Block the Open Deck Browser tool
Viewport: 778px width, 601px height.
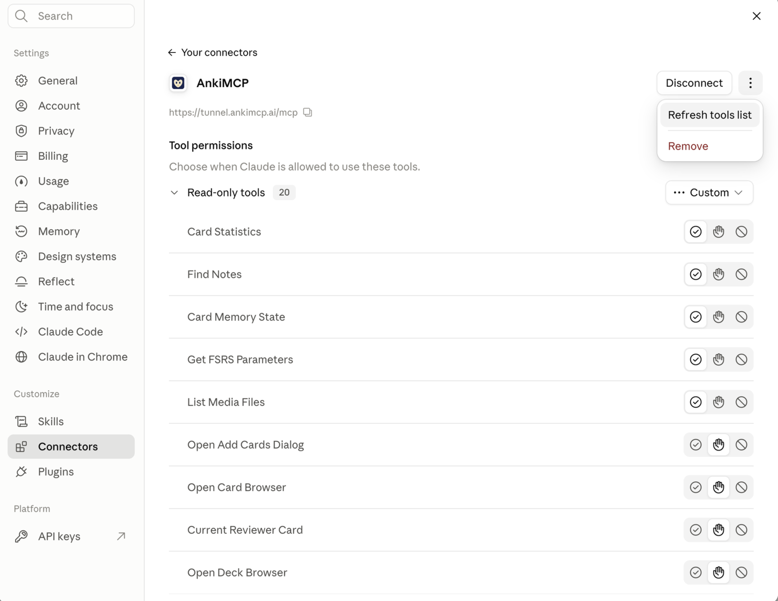pyautogui.click(x=741, y=573)
